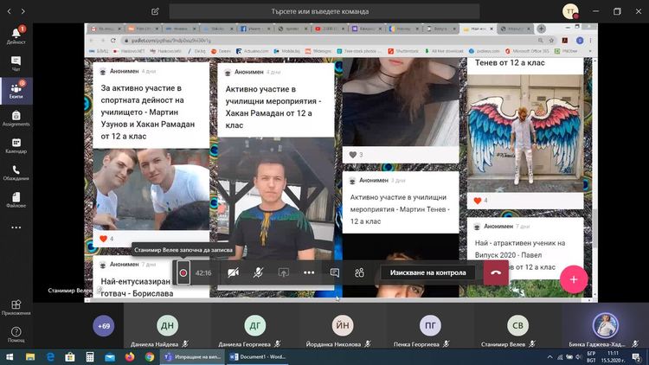Go to Teams (Екипи) in left sidebar
649x365 pixels.
pos(16,91)
